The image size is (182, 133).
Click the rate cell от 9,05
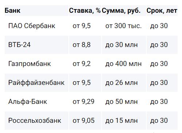pos(85,121)
